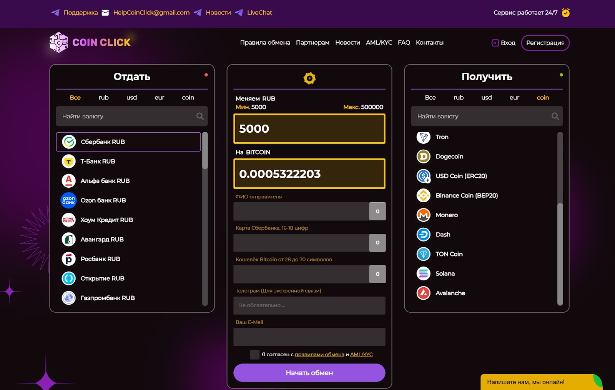The width and height of the screenshot is (615, 390).
Task: Open AML/KYC link near checkbox
Action: pos(361,355)
